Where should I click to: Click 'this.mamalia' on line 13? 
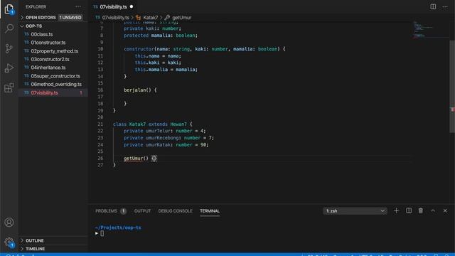151,70
